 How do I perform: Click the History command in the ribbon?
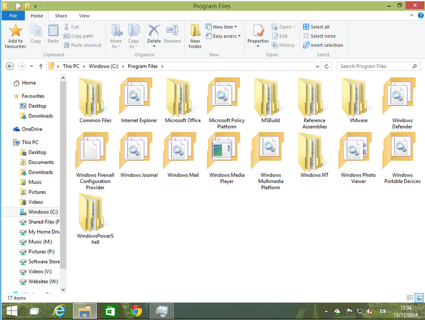click(283, 45)
